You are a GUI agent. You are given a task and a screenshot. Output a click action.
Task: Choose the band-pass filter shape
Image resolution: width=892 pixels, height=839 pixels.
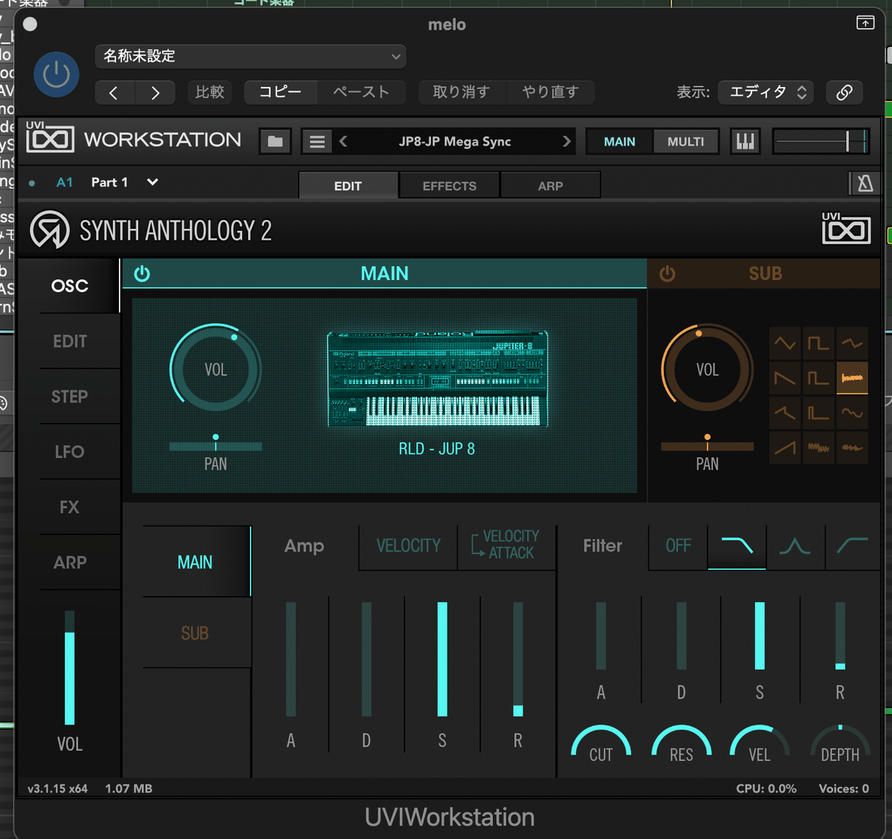[x=795, y=546]
